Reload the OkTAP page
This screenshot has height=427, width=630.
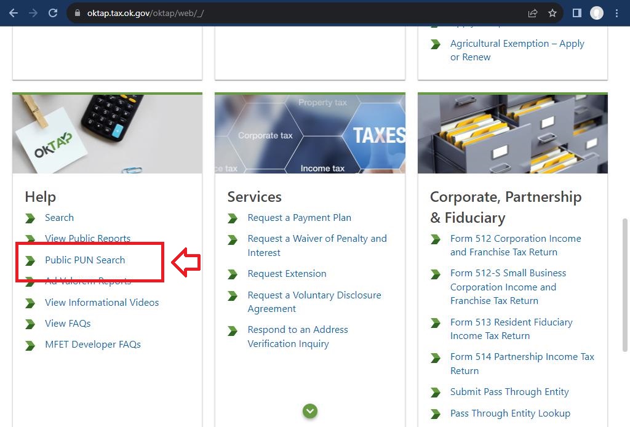(53, 14)
